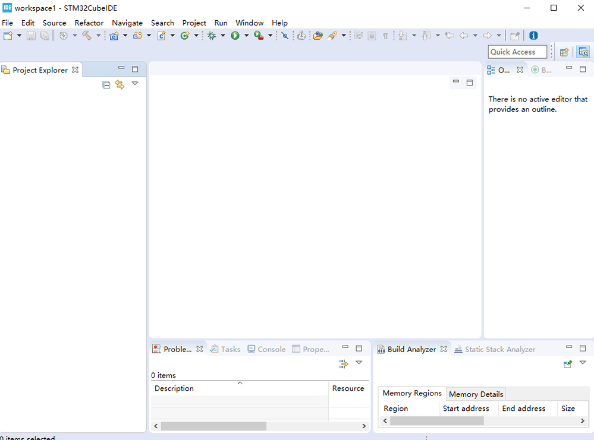The height and width of the screenshot is (440, 594).
Task: Open the File menu
Action: 7,23
